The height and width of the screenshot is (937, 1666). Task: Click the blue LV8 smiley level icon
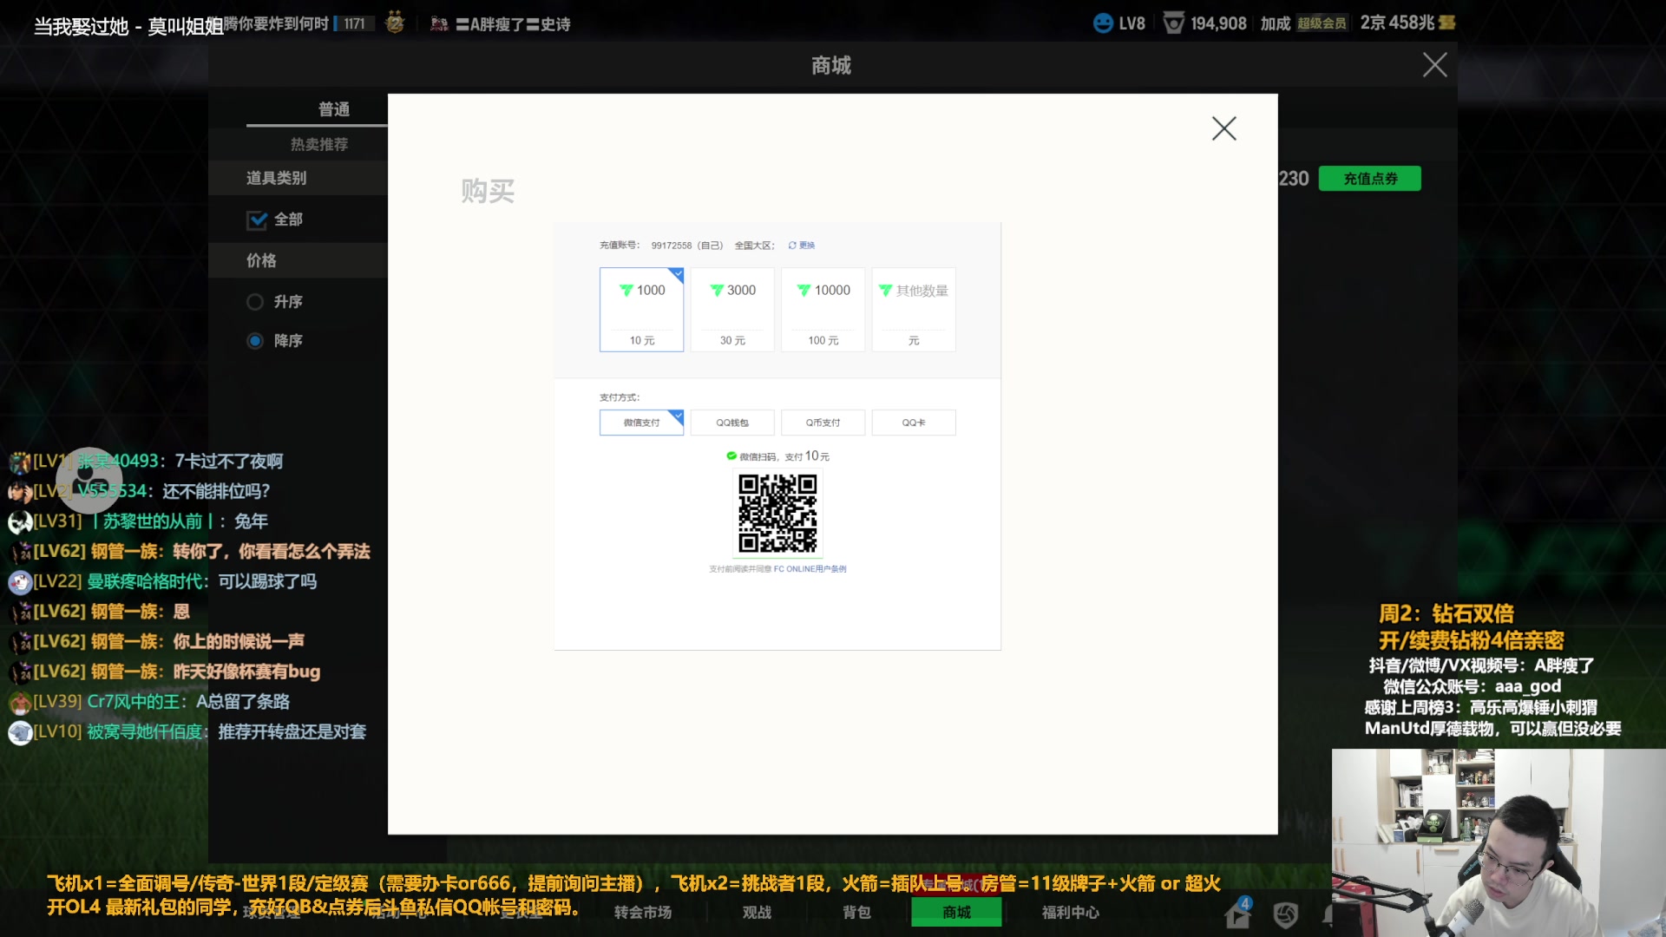tap(1102, 23)
